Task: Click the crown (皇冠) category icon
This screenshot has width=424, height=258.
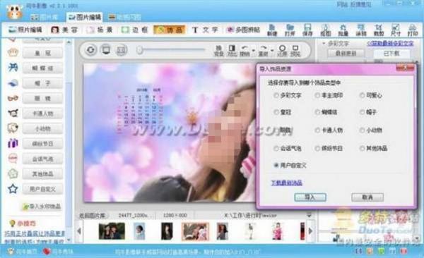Action: [13, 52]
